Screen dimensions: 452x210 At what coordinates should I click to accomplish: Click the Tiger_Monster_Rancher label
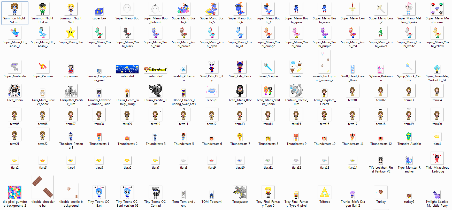click(409, 170)
